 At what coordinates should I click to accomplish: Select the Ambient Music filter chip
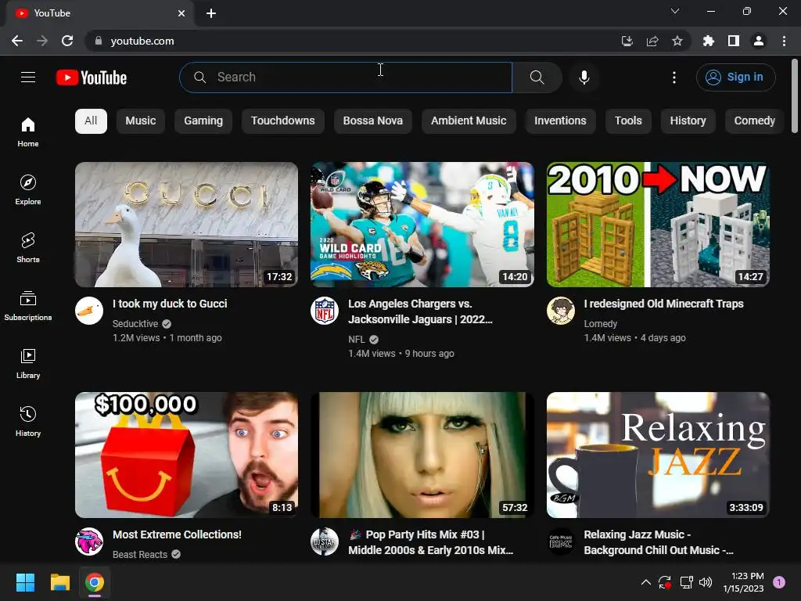(x=469, y=121)
